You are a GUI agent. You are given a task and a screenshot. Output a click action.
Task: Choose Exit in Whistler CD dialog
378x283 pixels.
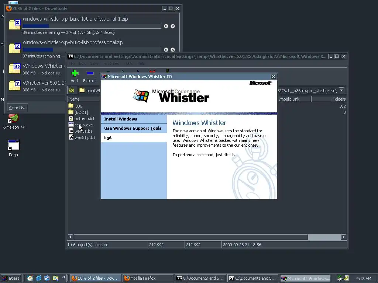134,137
